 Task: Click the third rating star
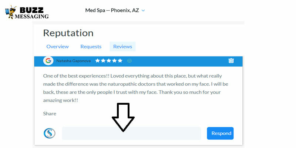pos(109,61)
